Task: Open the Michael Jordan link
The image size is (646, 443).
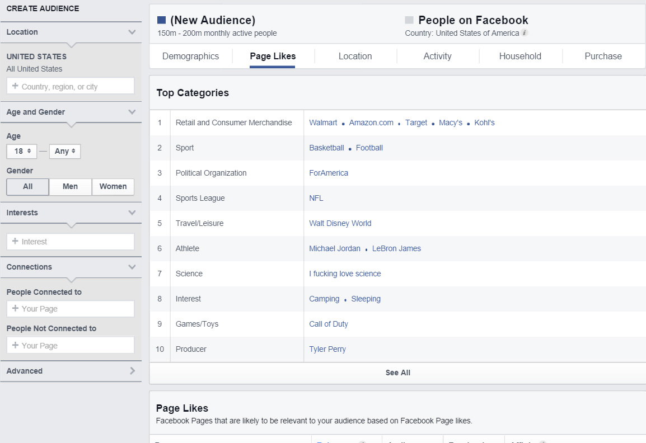Action: point(335,248)
